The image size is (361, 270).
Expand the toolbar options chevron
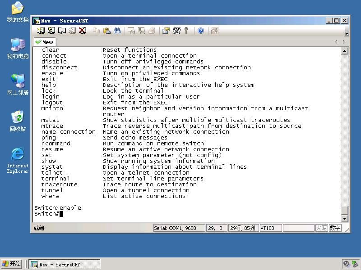(x=347, y=33)
